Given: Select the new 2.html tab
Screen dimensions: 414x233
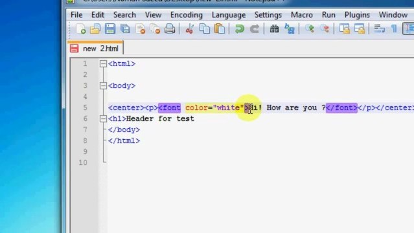Looking at the screenshot, I should [x=95, y=49].
